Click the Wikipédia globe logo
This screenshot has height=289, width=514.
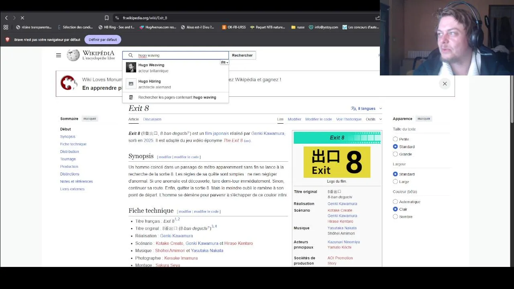point(73,55)
